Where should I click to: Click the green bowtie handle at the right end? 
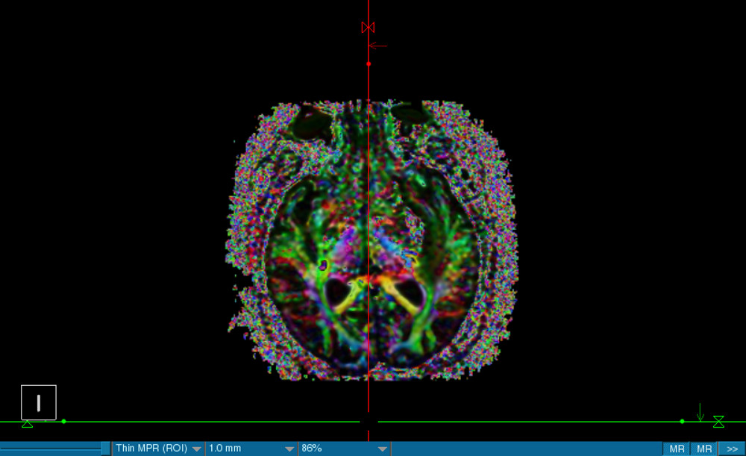coord(718,422)
